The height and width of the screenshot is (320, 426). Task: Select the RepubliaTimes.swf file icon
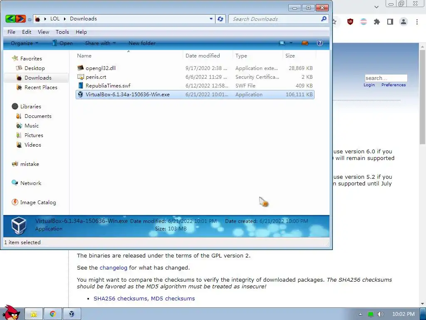(x=80, y=85)
